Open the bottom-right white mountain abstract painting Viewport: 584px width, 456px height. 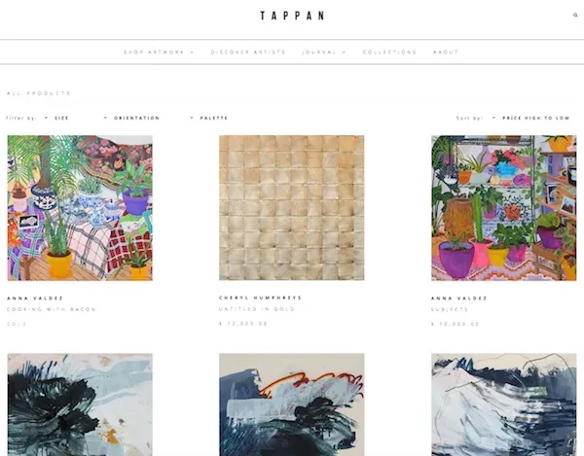503,404
